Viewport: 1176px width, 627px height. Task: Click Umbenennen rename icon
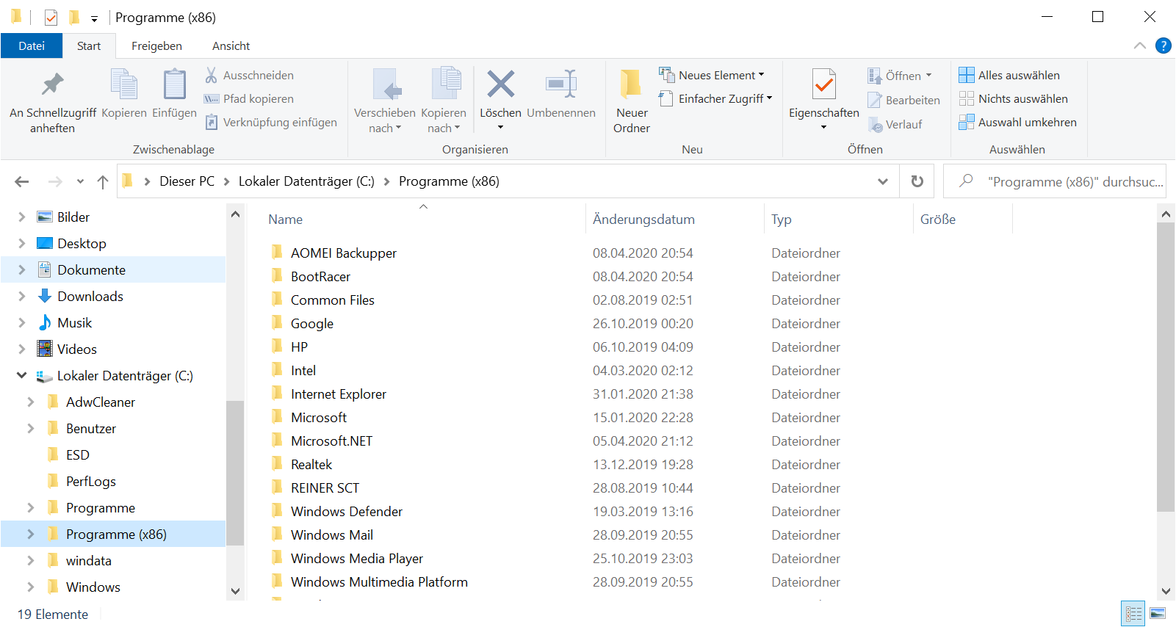coord(561,84)
